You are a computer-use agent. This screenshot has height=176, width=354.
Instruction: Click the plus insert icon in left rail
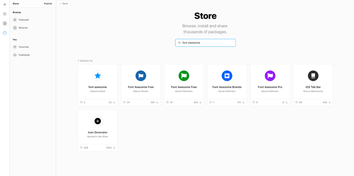[x=5, y=4]
